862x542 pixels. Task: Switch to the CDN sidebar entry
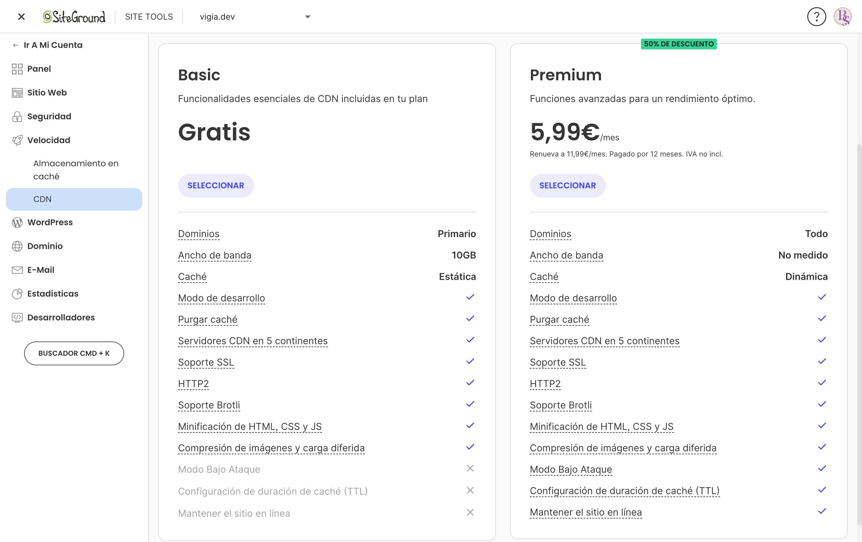pos(42,199)
